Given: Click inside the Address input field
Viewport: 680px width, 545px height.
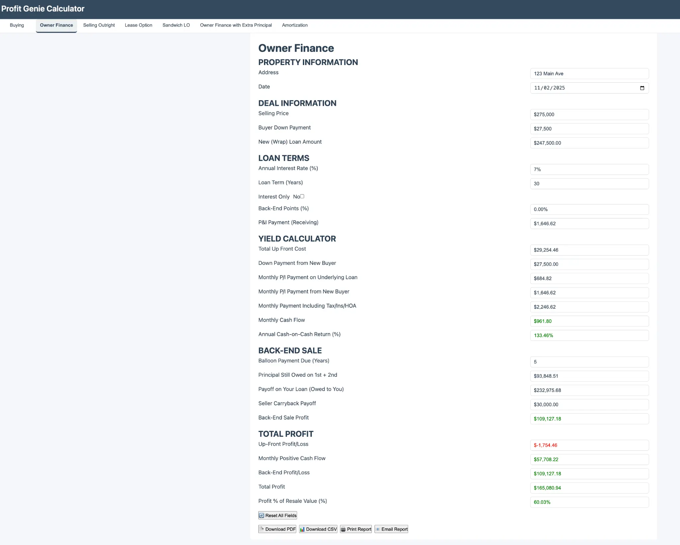Looking at the screenshot, I should coord(589,73).
